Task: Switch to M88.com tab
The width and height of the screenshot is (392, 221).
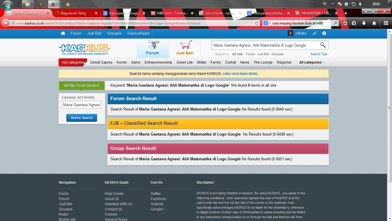Action: [x=172, y=13]
